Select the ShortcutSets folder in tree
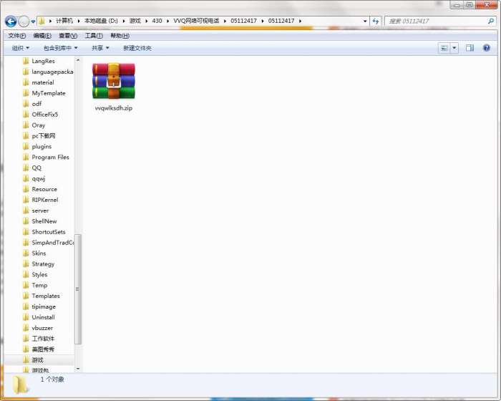The height and width of the screenshot is (401, 501). click(x=44, y=232)
